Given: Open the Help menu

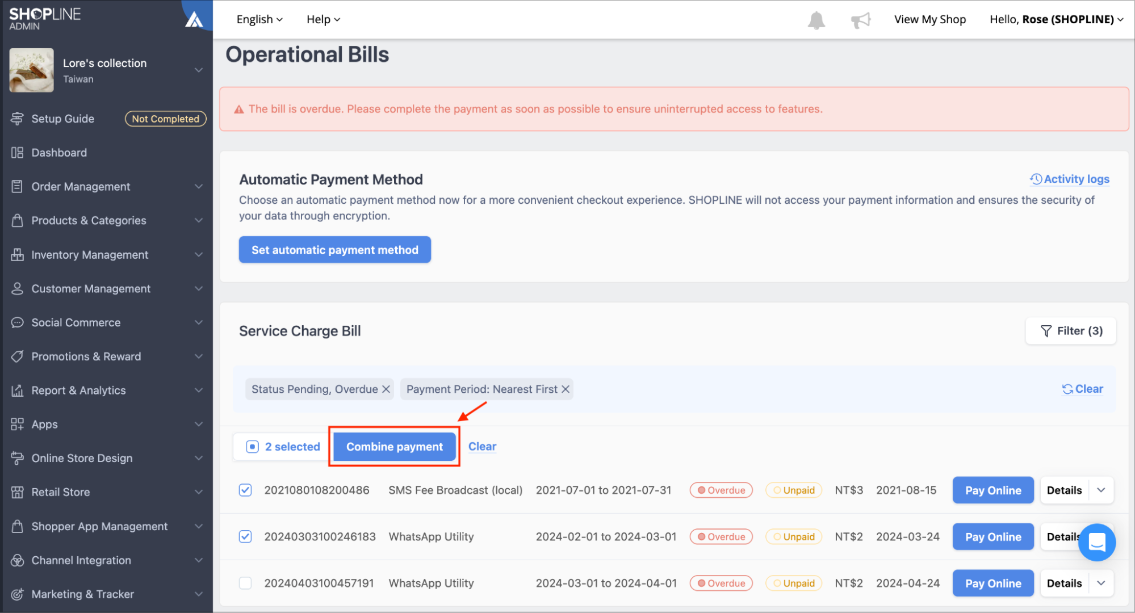Looking at the screenshot, I should tap(323, 19).
